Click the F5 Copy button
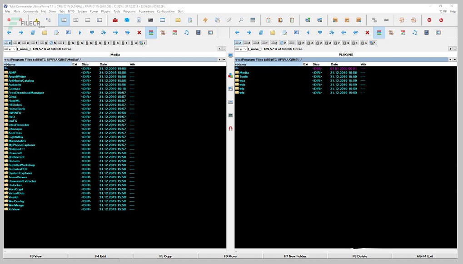 point(165,256)
